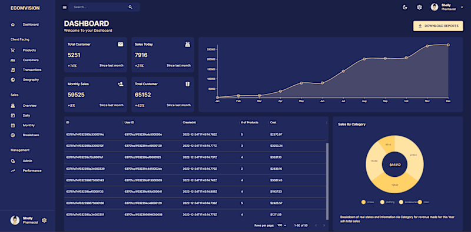
Task: Click the download arrow icon in reports button
Action: click(420, 26)
